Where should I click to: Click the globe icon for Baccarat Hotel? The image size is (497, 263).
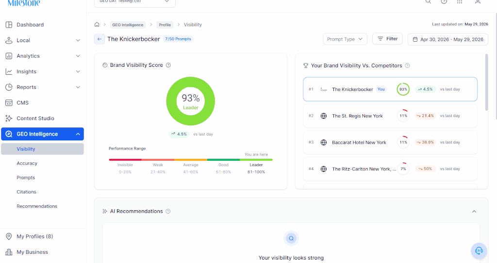pos(324,142)
